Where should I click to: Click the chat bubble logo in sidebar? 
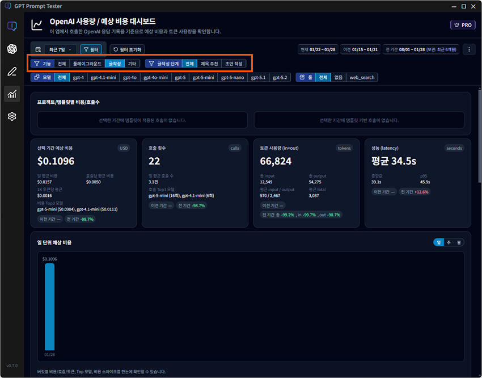12,26
